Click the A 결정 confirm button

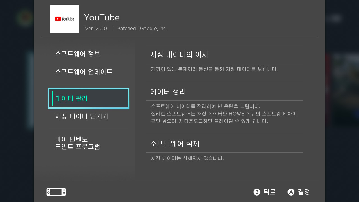(x=299, y=192)
